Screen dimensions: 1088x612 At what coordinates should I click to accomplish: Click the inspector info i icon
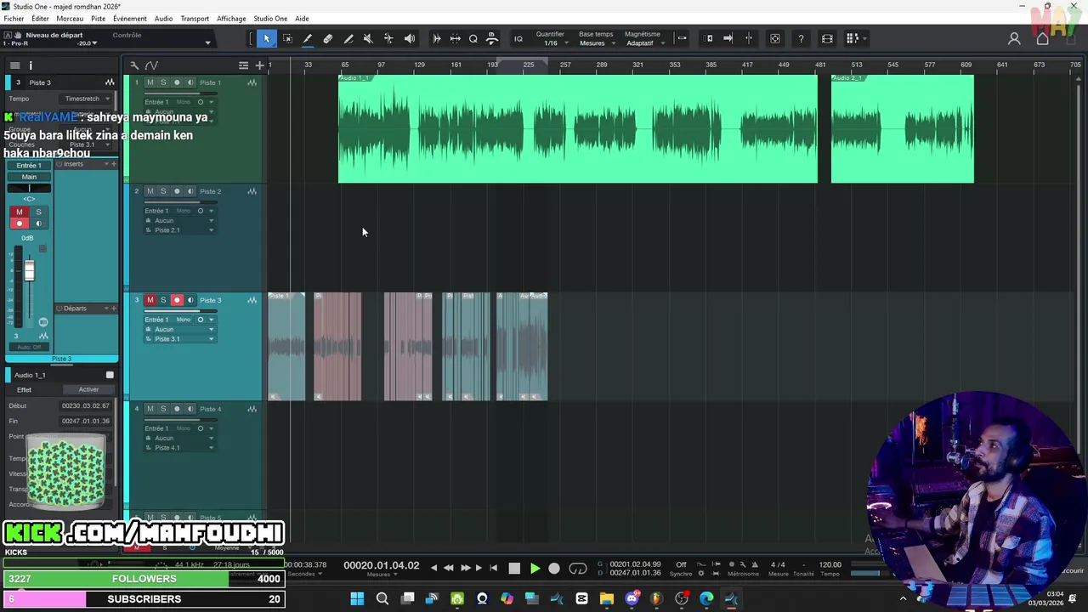tap(31, 65)
